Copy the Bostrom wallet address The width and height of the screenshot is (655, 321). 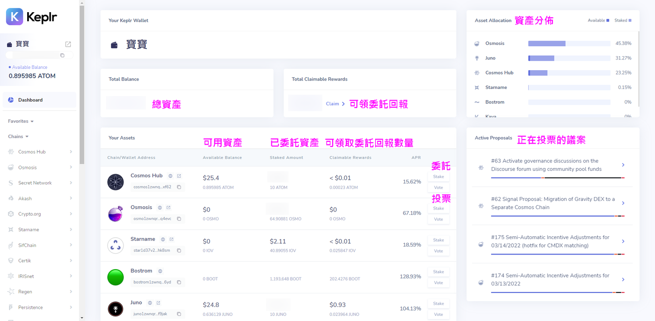click(x=179, y=282)
